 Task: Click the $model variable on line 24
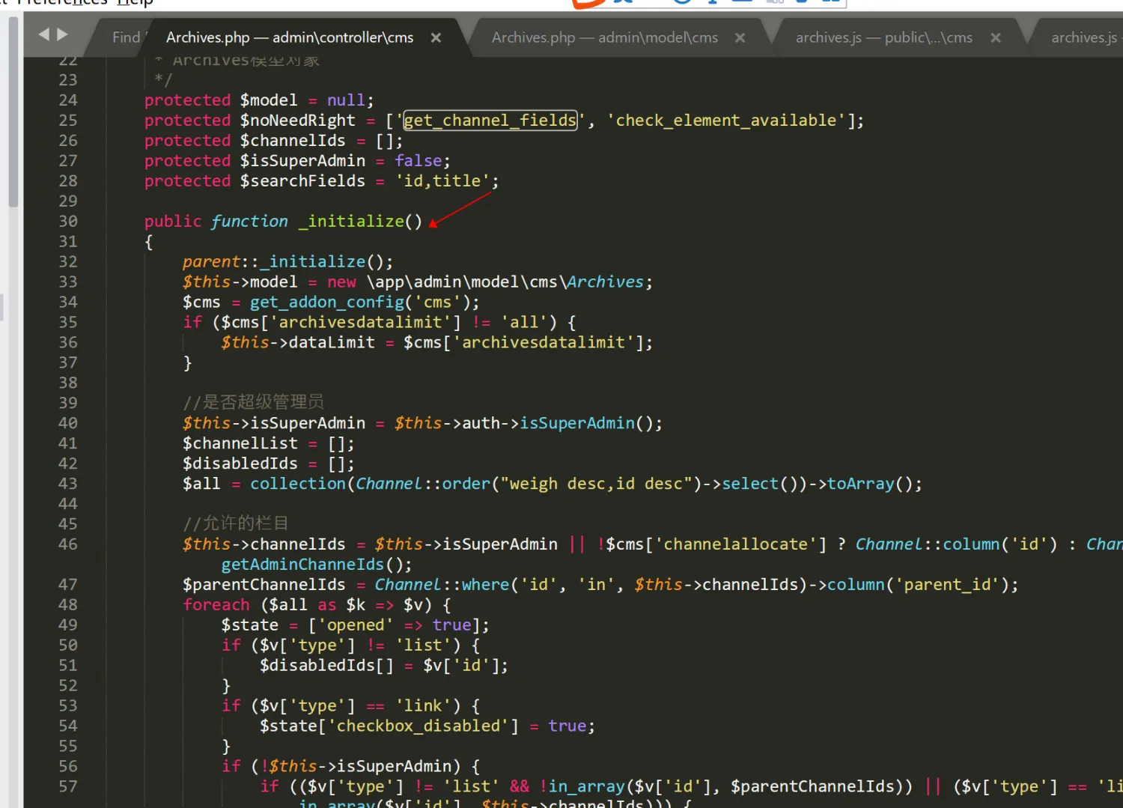coord(269,100)
